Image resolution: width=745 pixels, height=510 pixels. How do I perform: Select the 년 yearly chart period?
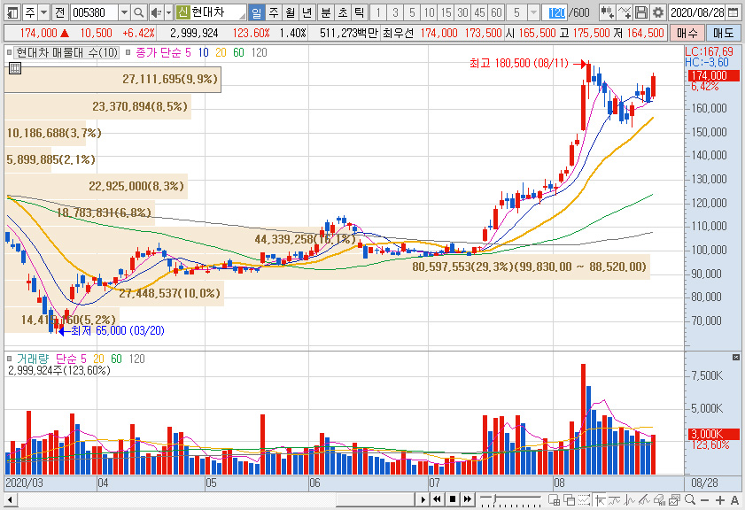pyautogui.click(x=307, y=12)
